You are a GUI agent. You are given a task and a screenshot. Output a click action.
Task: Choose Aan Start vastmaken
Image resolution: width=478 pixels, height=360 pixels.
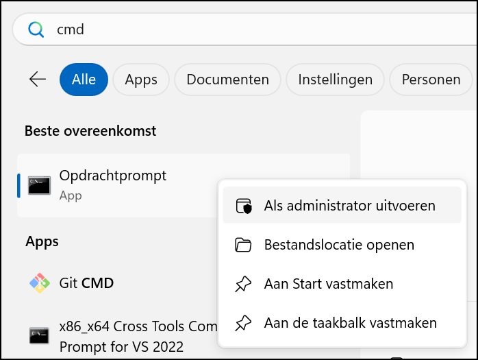click(342, 284)
